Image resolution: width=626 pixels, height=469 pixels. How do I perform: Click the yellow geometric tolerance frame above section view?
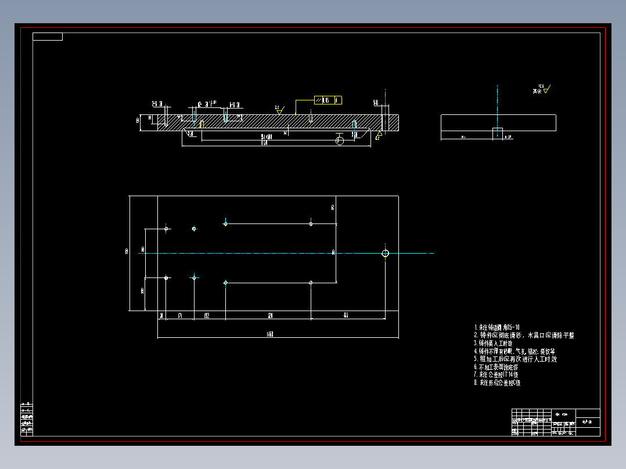tap(328, 99)
